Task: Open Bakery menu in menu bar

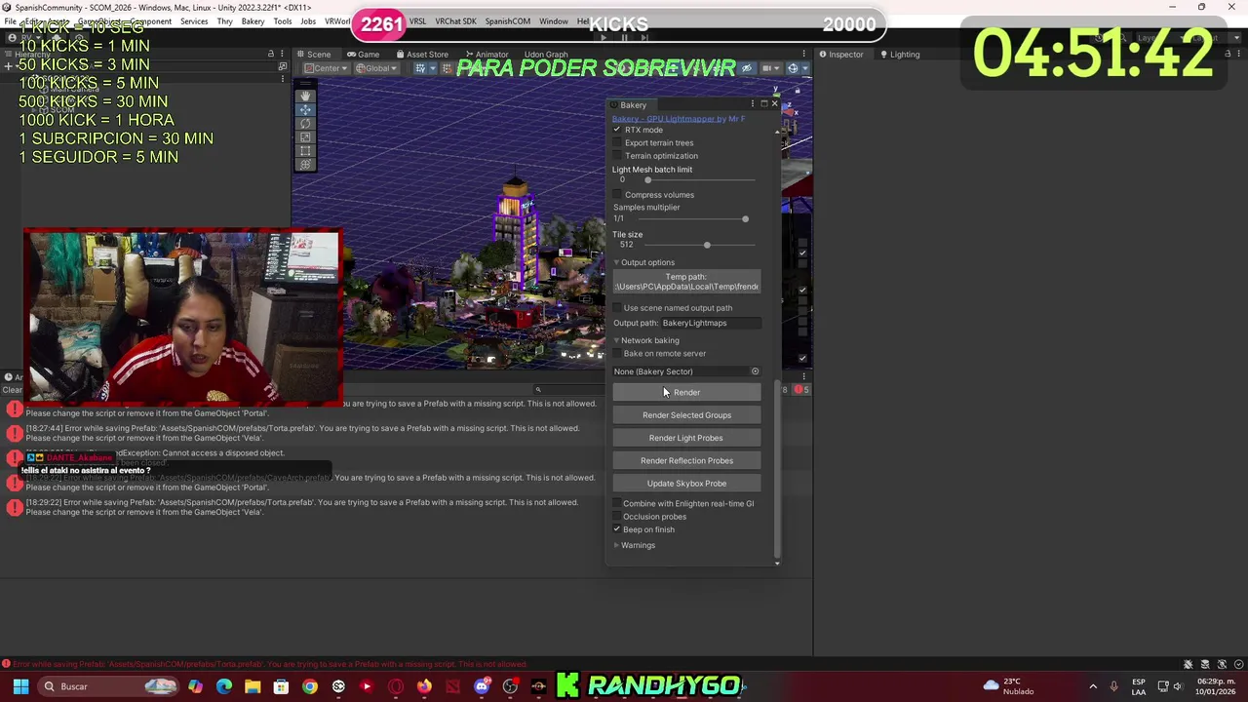Action: [x=253, y=21]
